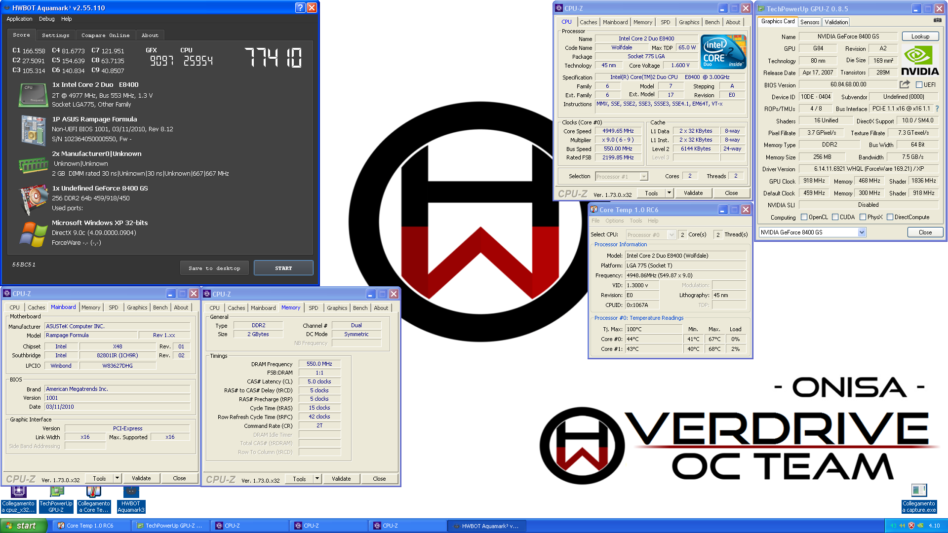Click the motherboard icon beside ASUS Rampage Formula

pos(33,130)
